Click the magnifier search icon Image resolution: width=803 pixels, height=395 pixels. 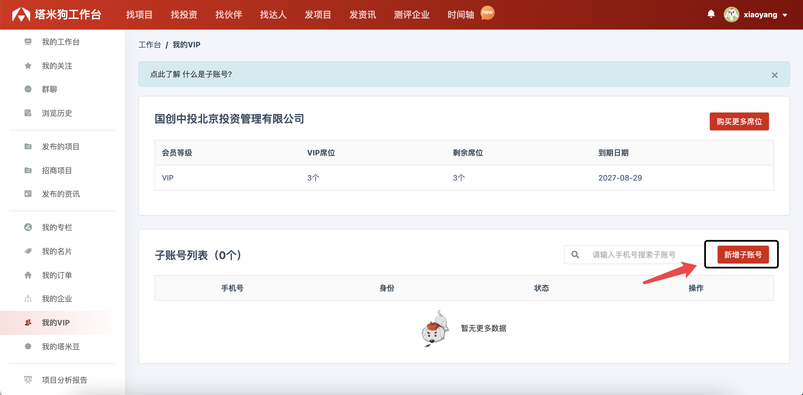[x=575, y=255]
